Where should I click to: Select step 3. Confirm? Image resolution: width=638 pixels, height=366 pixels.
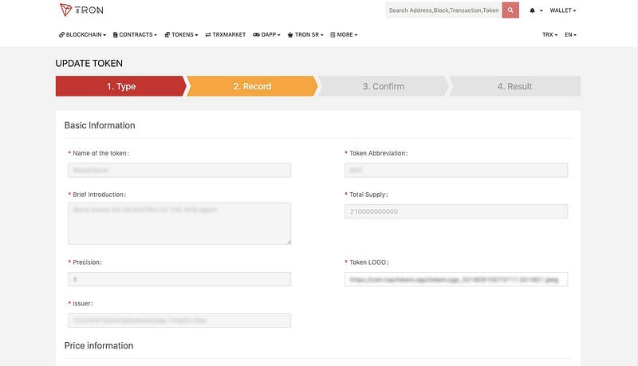tap(384, 86)
